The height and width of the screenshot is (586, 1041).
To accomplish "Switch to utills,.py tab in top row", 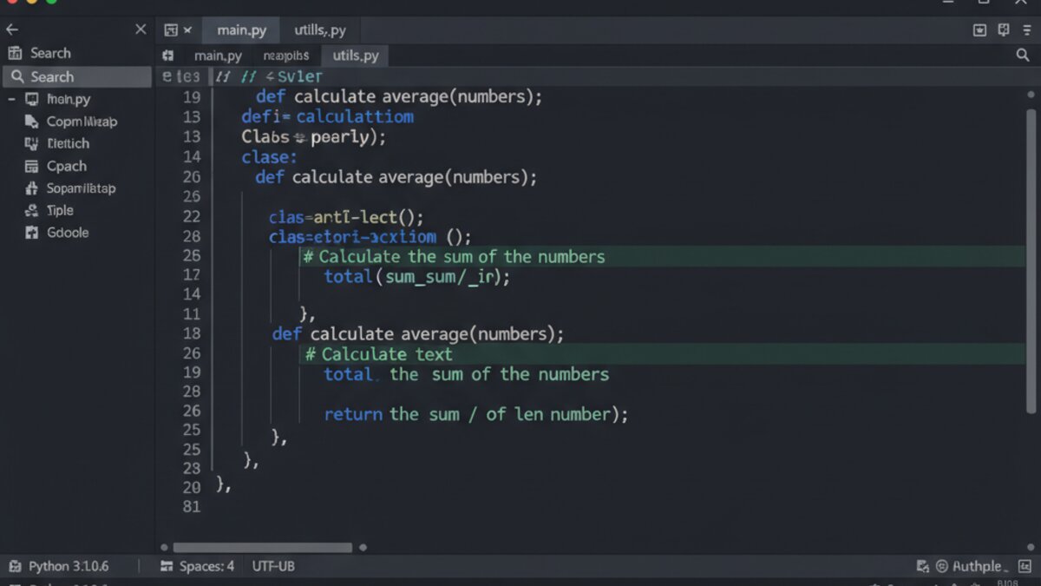I will (320, 30).
